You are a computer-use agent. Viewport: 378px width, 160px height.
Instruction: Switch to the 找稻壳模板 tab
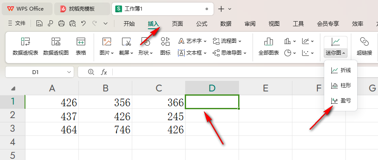[x=82, y=9]
